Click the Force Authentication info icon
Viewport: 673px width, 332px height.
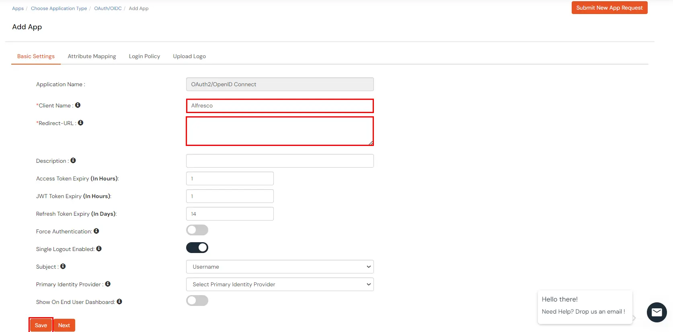point(96,231)
